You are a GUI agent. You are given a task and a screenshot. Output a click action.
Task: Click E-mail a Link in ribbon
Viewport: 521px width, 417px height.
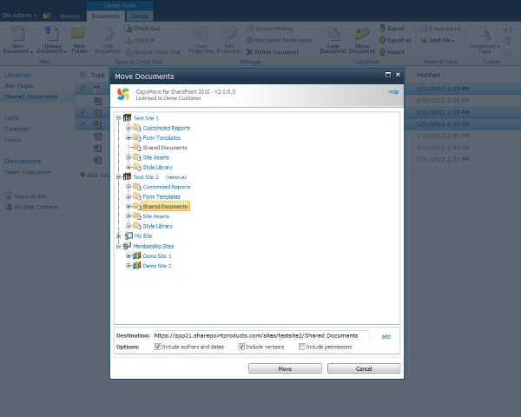(440, 29)
